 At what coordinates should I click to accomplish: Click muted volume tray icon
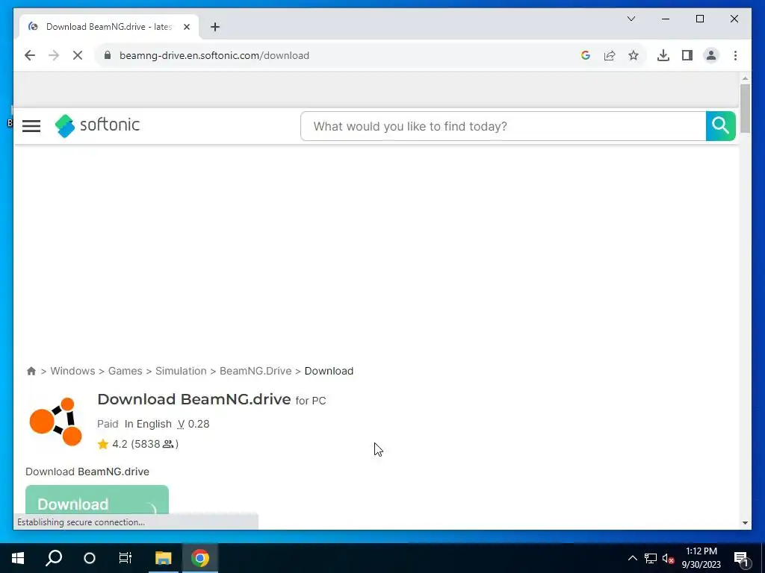668,558
